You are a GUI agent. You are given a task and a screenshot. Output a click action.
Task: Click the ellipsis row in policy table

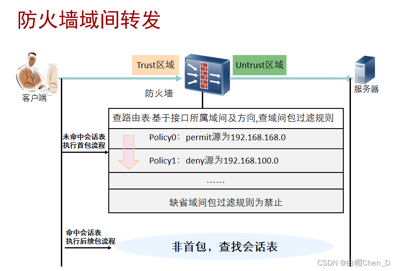226,181
